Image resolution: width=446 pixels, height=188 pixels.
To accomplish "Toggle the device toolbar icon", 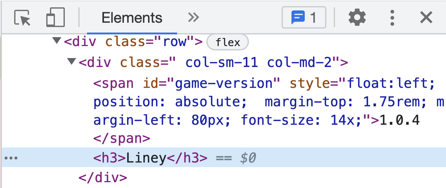I will [x=55, y=17].
